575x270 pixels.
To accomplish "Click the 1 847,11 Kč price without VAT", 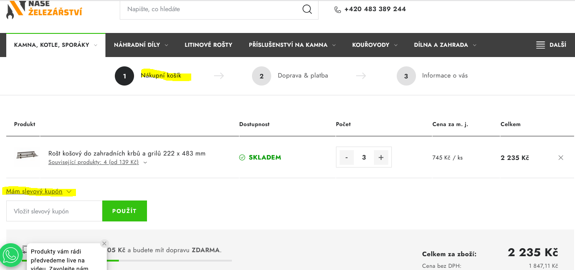I will point(543,266).
